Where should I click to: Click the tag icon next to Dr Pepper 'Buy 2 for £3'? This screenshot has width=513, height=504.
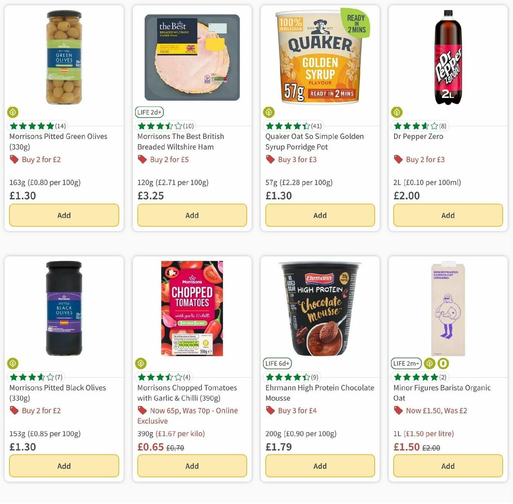pos(398,159)
